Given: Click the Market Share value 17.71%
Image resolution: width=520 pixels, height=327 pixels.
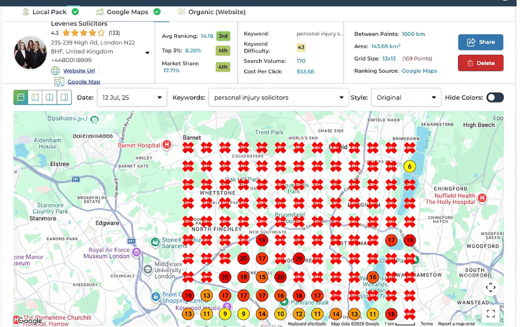Looking at the screenshot, I should (171, 70).
